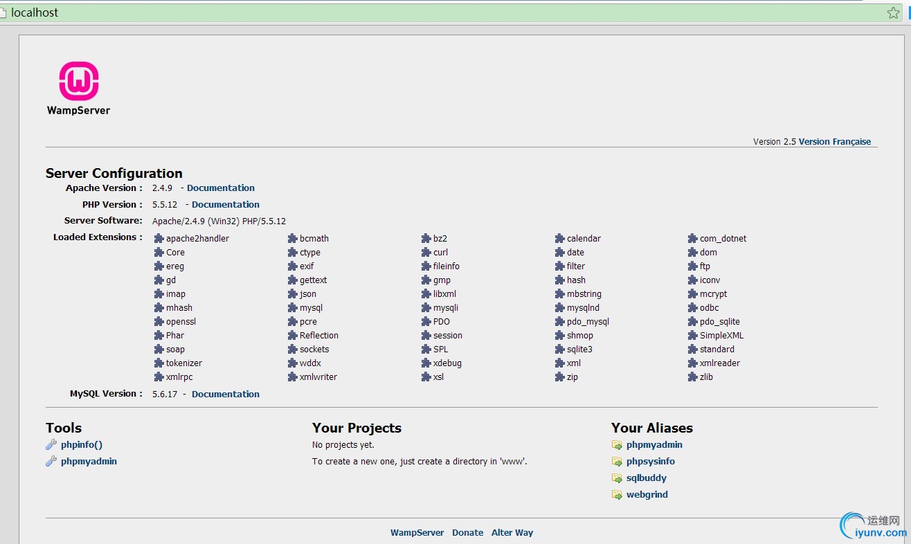Click the 'iconv' extension name
The height and width of the screenshot is (544, 911).
(x=710, y=280)
